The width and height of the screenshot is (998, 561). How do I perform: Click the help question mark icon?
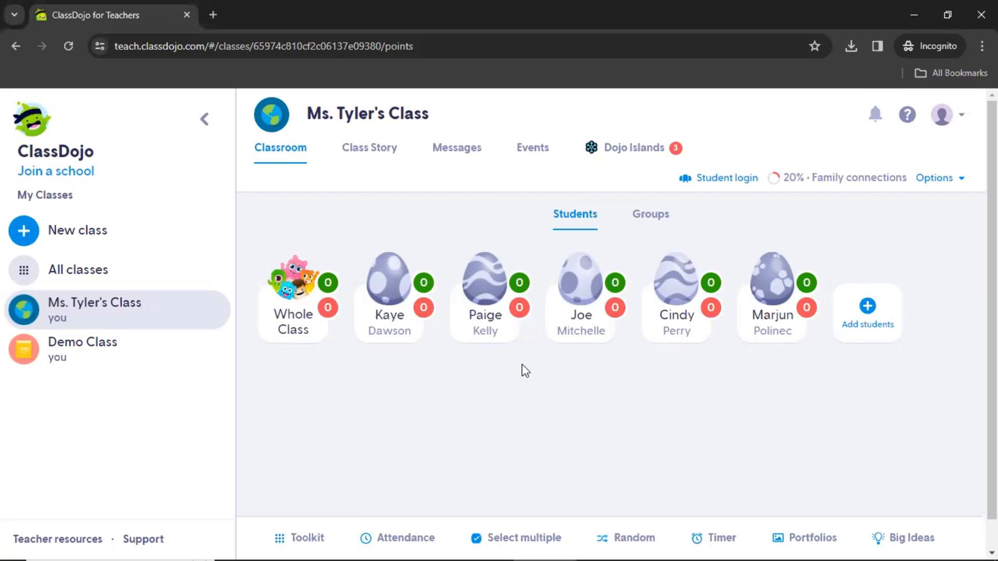pyautogui.click(x=908, y=114)
